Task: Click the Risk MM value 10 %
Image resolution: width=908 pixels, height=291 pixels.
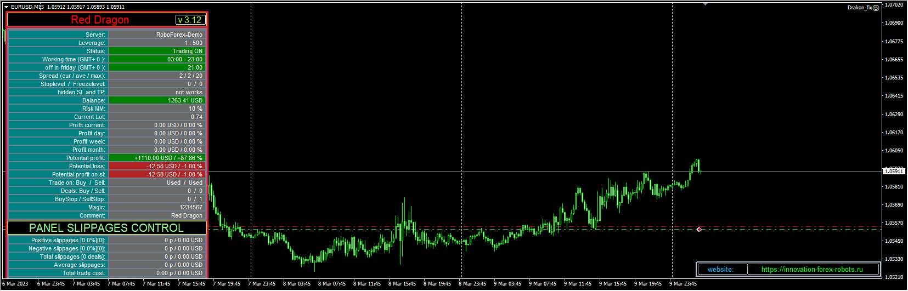Action: click(156, 109)
